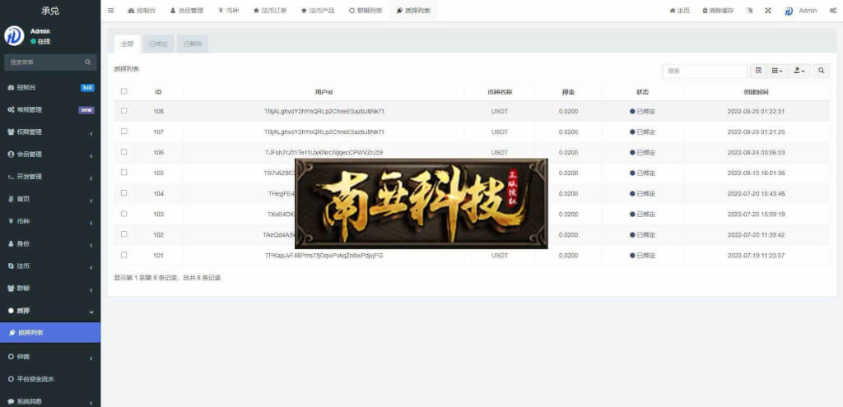Image resolution: width=843 pixels, height=407 pixels.
Task: Click the Admin username in the top bar
Action: click(x=808, y=11)
